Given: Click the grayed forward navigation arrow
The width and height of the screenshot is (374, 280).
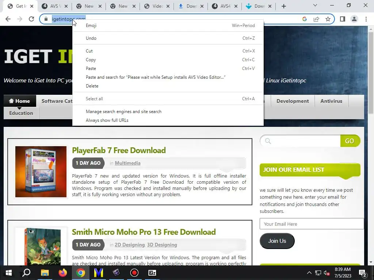Looking at the screenshot, I should 20,19.
